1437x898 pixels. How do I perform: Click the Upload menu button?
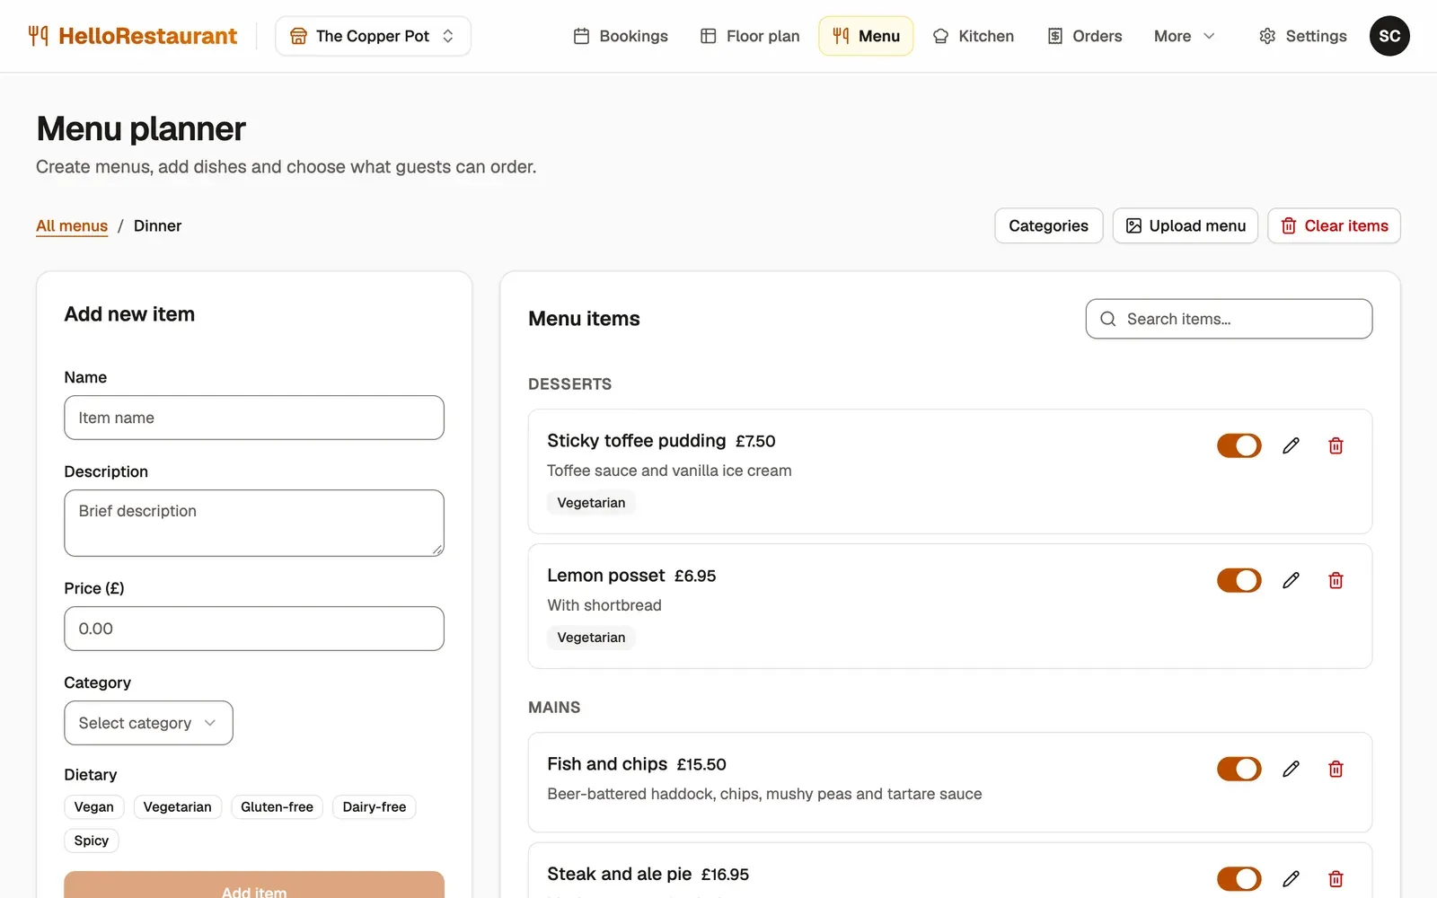[1186, 225]
